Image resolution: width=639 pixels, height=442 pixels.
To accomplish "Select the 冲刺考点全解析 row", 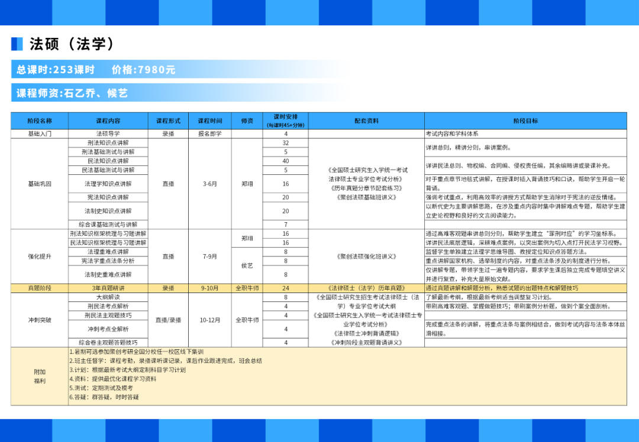I will click(x=108, y=329).
